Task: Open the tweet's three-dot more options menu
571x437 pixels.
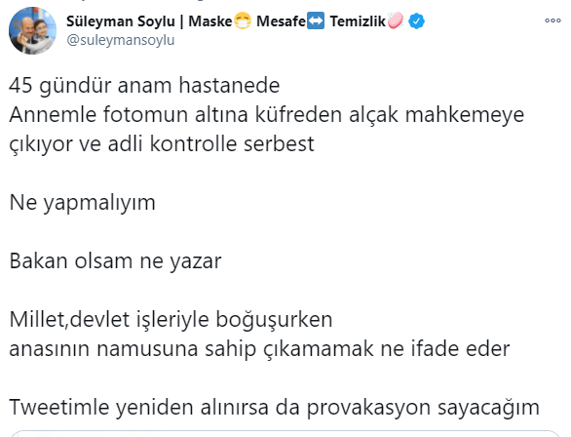Action: click(552, 20)
